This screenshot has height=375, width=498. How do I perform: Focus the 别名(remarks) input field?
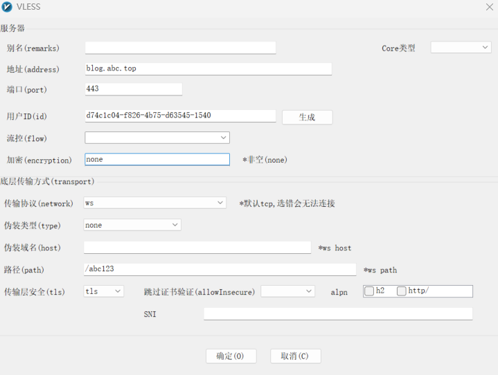coord(180,48)
